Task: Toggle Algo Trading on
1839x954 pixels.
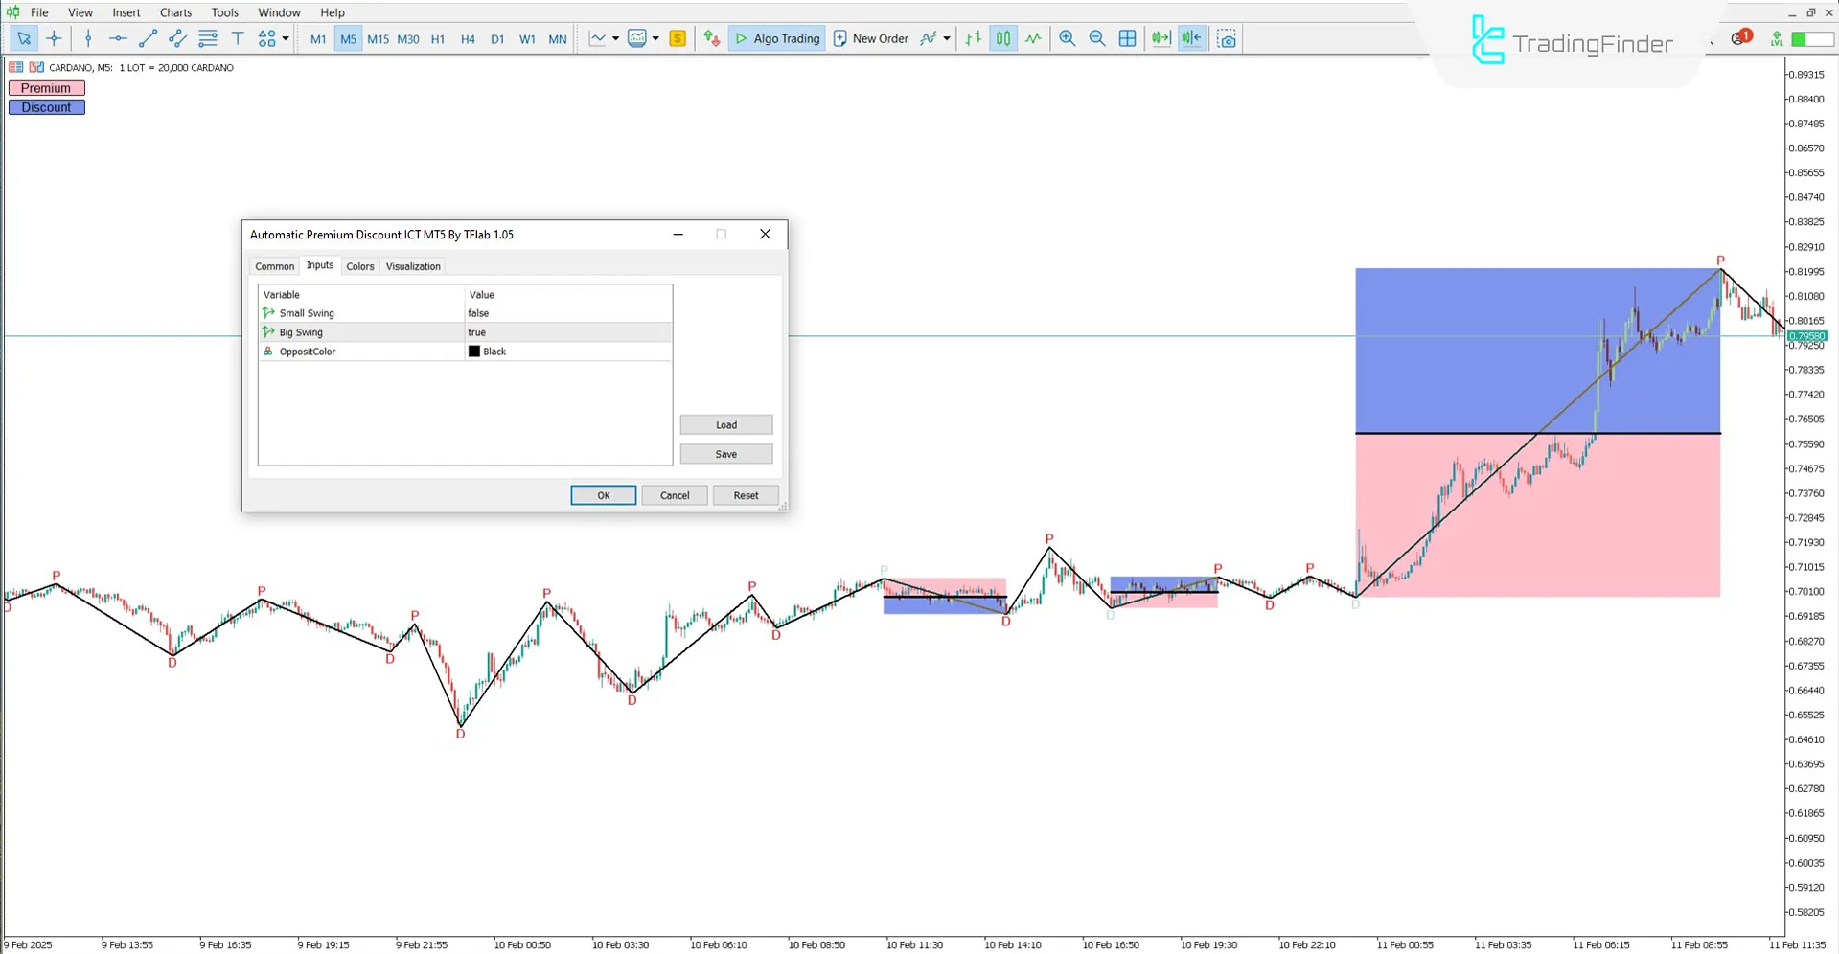Action: [x=776, y=38]
